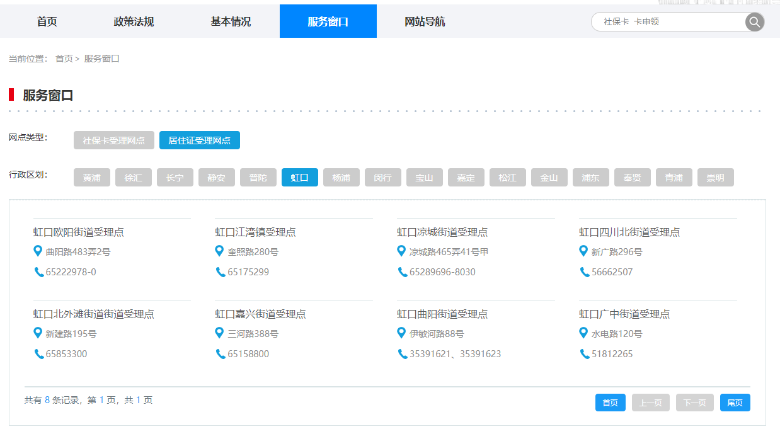The width and height of the screenshot is (780, 446).
Task: Click 服务窗口 in breadcrumb
Action: tap(102, 59)
